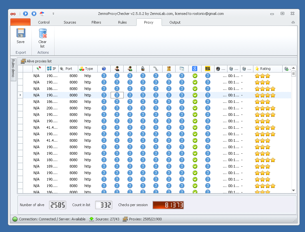
Task: Select the first proxy row IP 190....
Action: (x=52, y=76)
